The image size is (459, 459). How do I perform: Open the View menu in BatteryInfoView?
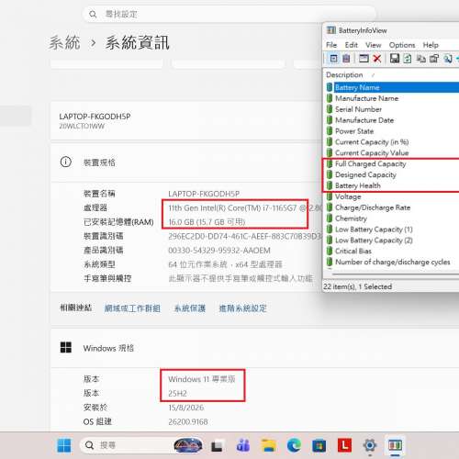tap(374, 45)
